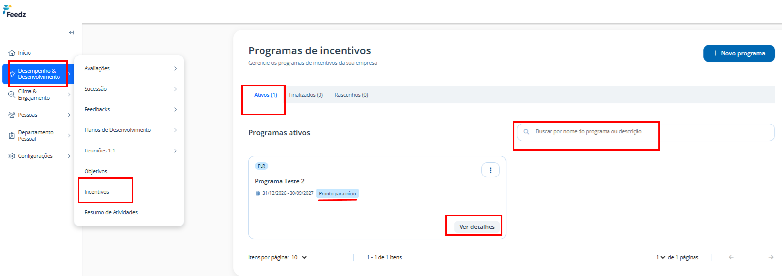This screenshot has width=782, height=276.
Task: Click the 1 - 1 de 1 itens text
Action: coord(384,257)
